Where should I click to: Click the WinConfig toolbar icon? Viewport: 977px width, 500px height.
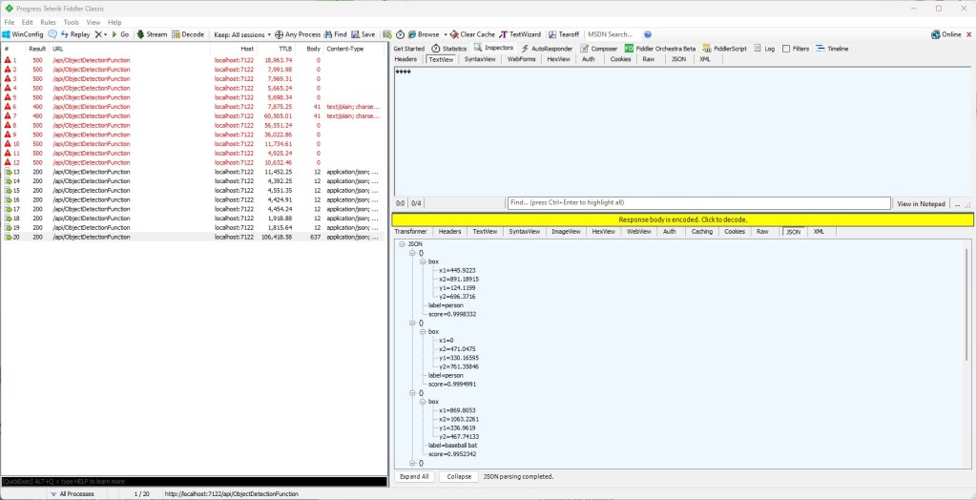(7, 34)
